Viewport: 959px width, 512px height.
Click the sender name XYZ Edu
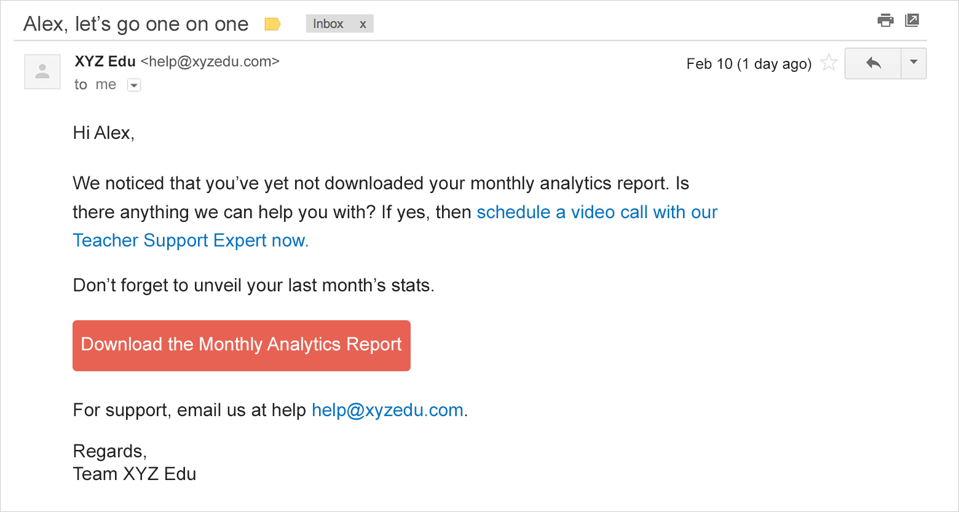coord(105,61)
